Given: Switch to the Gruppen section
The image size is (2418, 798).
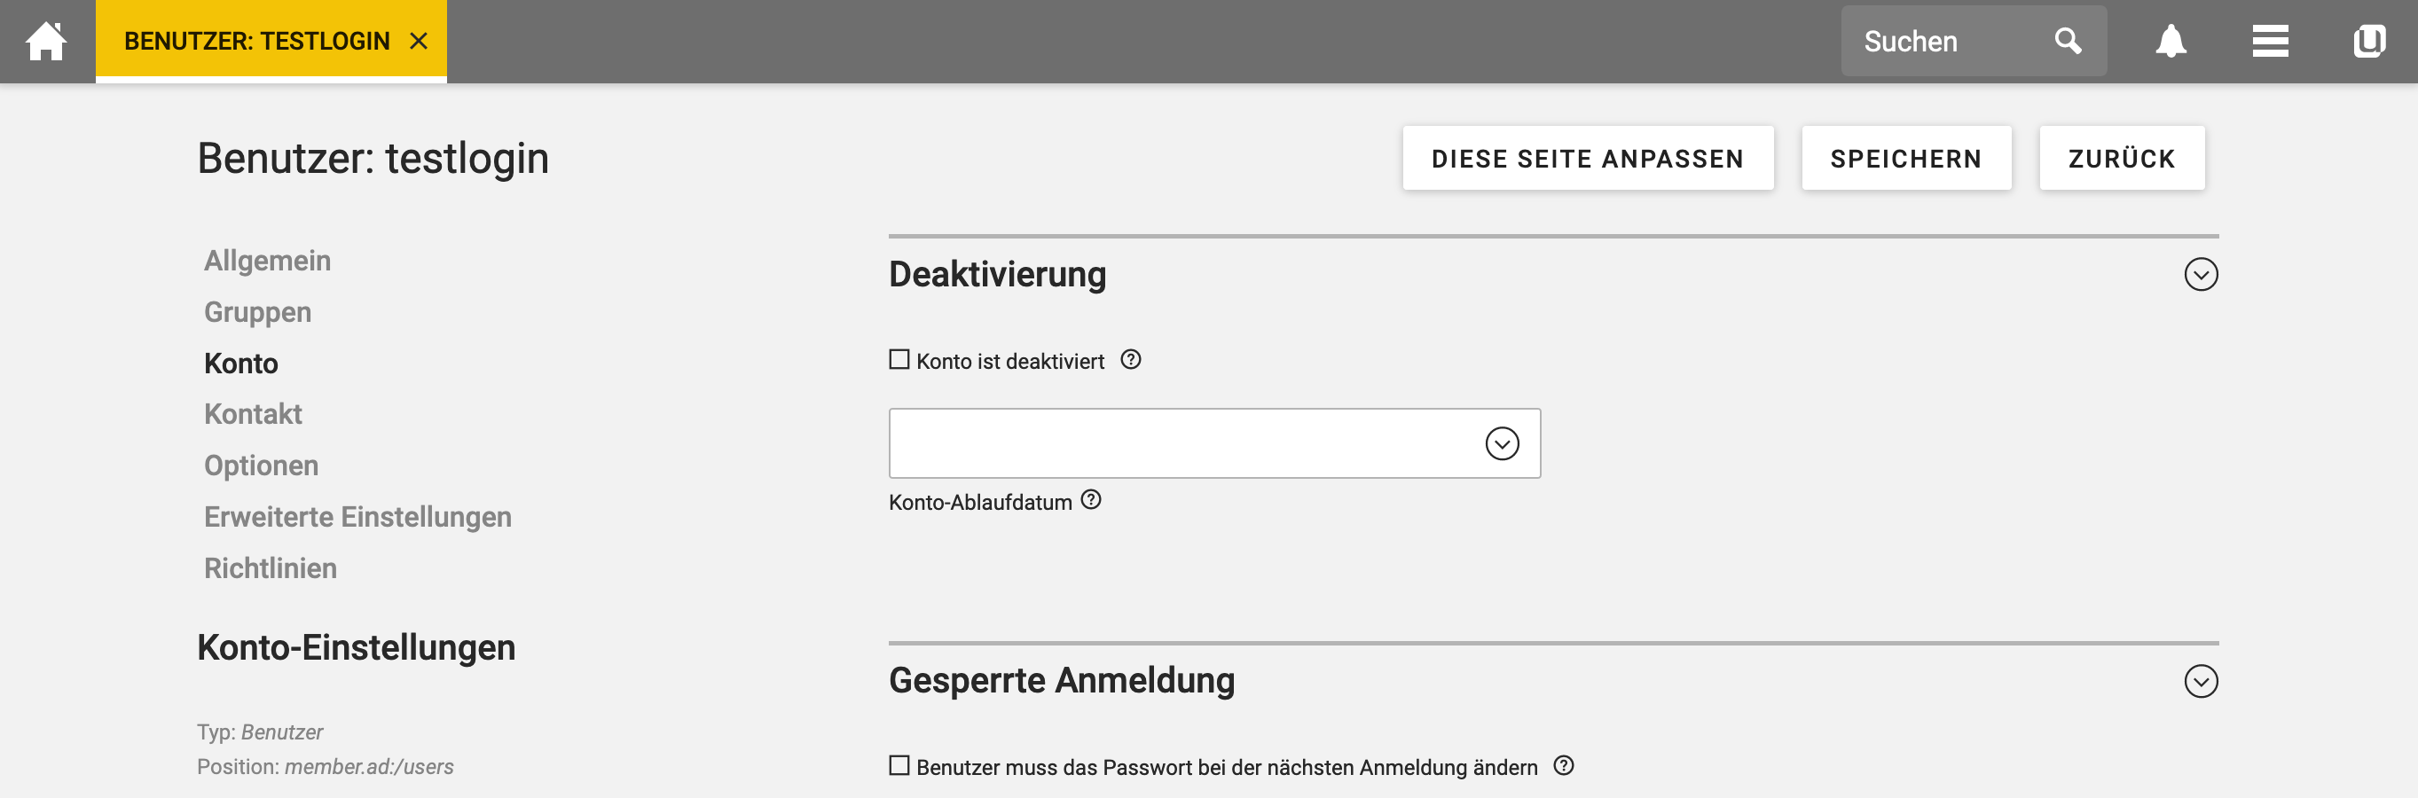Looking at the screenshot, I should (x=257, y=313).
